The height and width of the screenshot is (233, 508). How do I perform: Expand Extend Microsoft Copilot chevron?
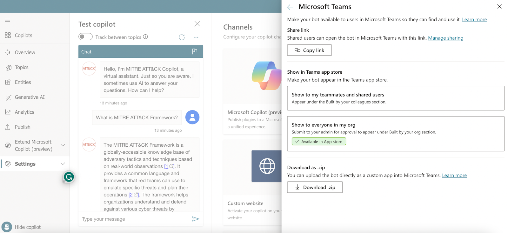[x=63, y=145]
